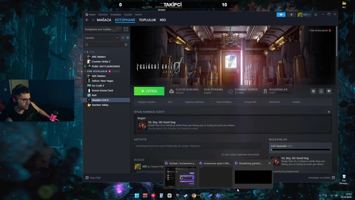The height and width of the screenshot is (200, 355).
Task: Go back with the left arrow
Action: pyautogui.click(x=87, y=20)
